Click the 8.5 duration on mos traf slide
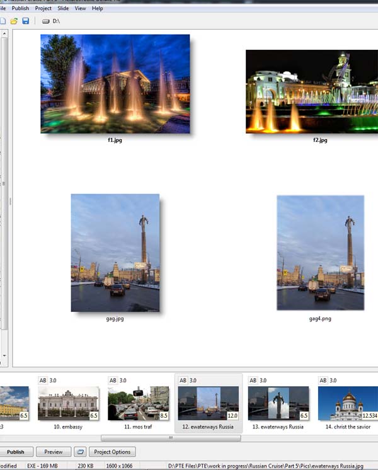This screenshot has width=378, height=470. click(x=164, y=415)
